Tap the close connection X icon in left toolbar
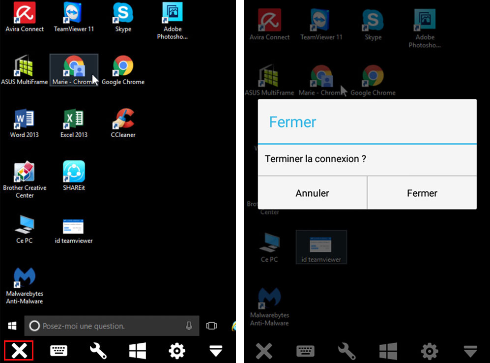The width and height of the screenshot is (490, 363). pos(19,351)
